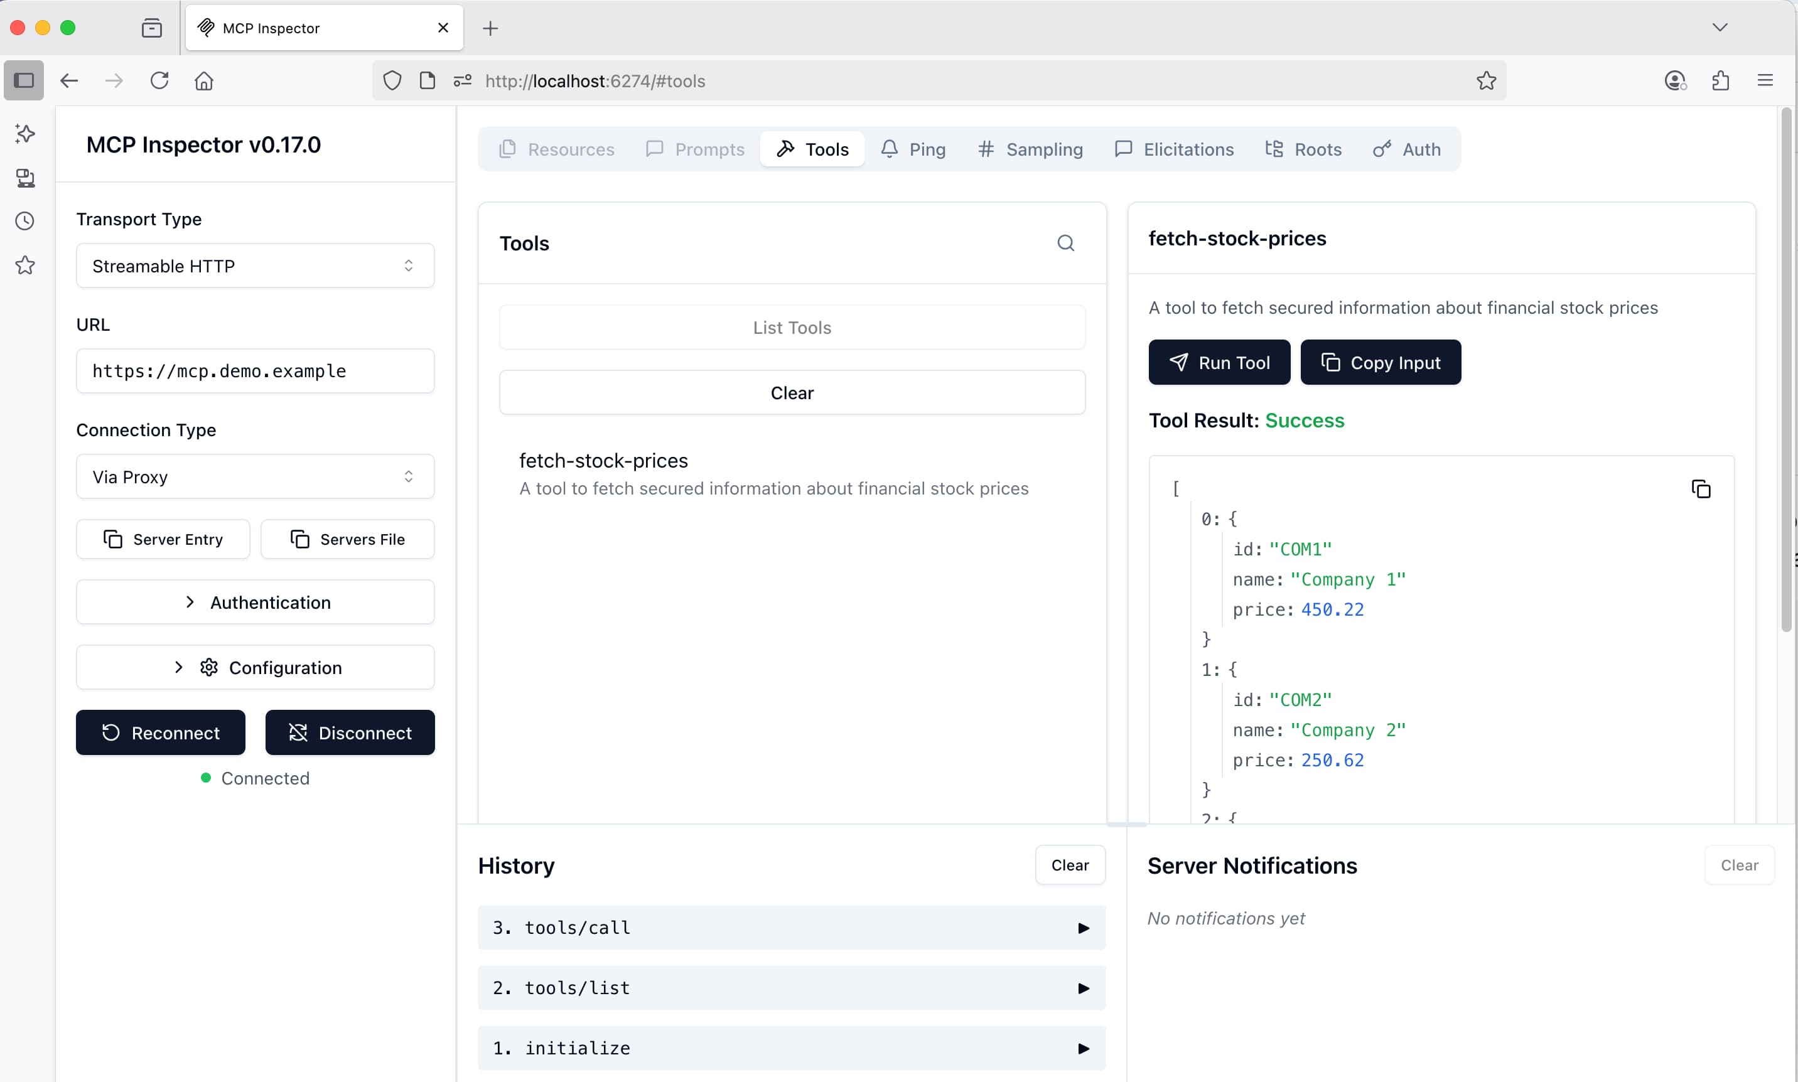
Task: Open the Connection Type Via Proxy dropdown
Action: click(x=255, y=477)
